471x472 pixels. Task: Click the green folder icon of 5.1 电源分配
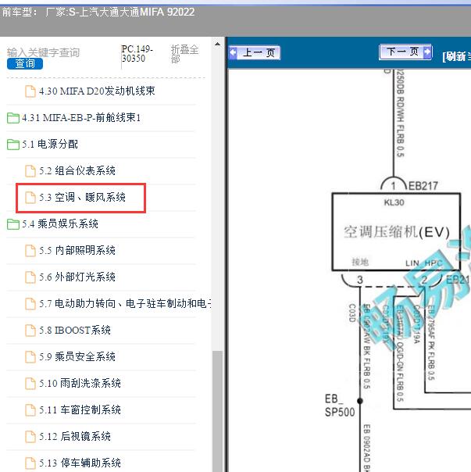[x=13, y=145]
